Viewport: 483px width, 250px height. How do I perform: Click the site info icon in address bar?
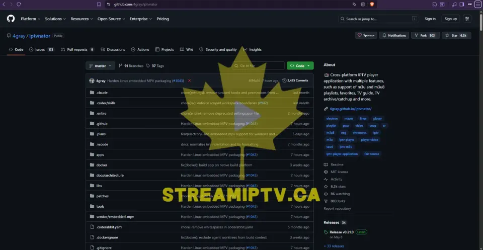(109, 5)
